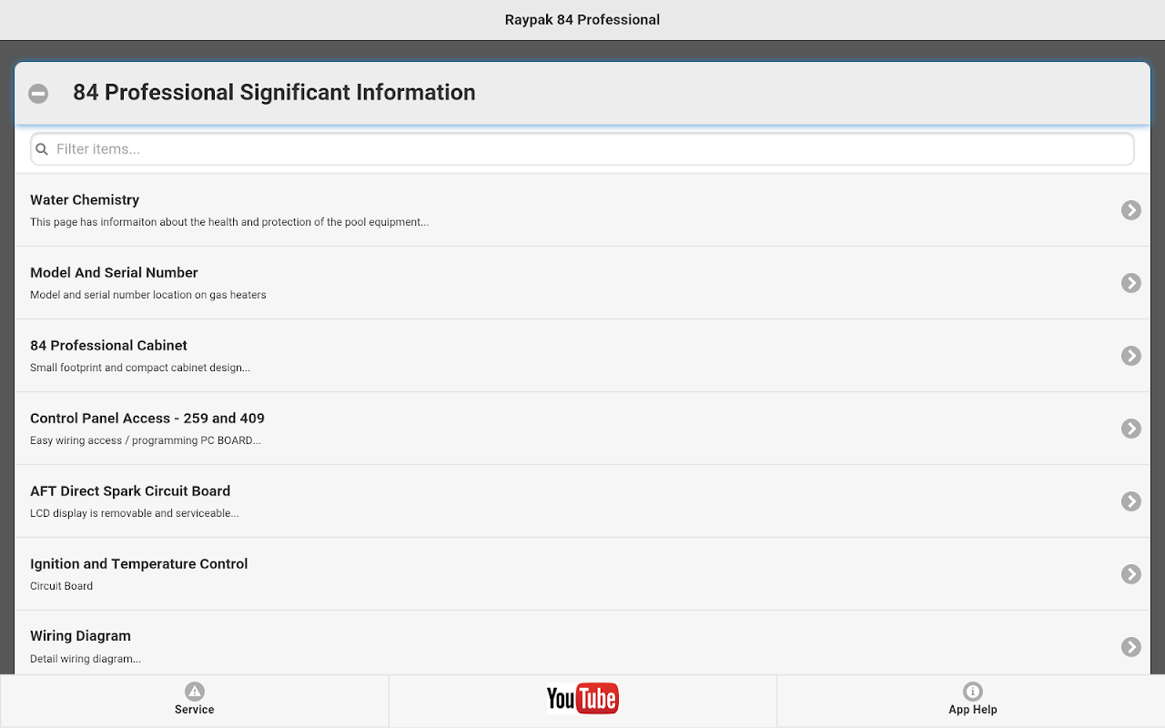This screenshot has width=1165, height=728.
Task: Open AFT Direct Spark Circuit Board
Action: [582, 501]
